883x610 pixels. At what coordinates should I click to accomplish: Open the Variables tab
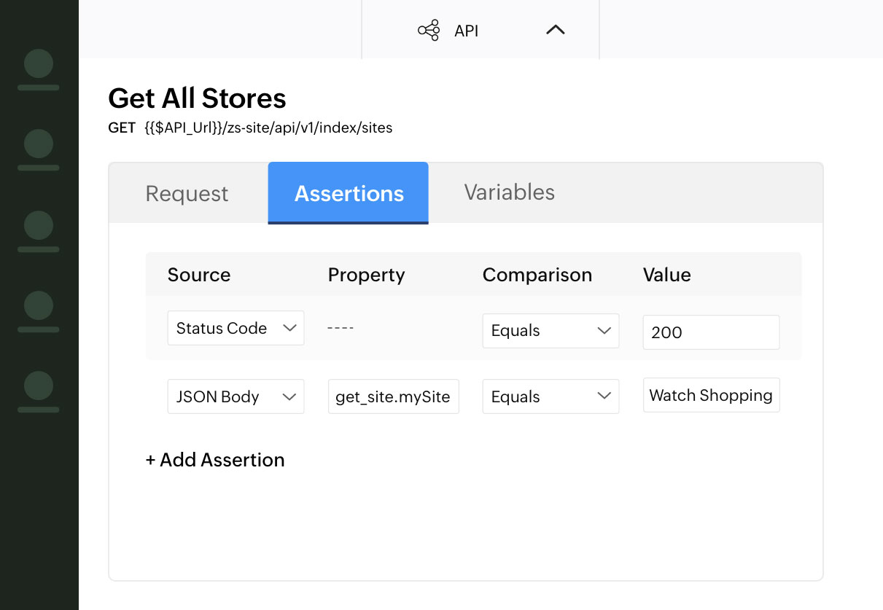[509, 192]
